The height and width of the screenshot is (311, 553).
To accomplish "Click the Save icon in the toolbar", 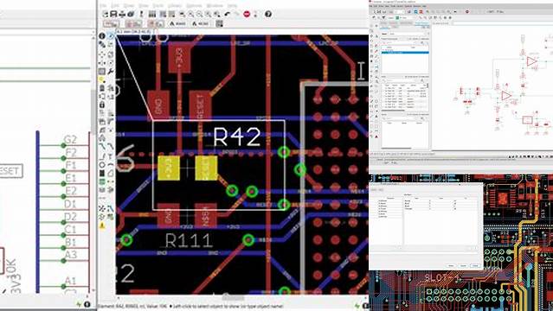I will pyautogui.click(x=113, y=14).
